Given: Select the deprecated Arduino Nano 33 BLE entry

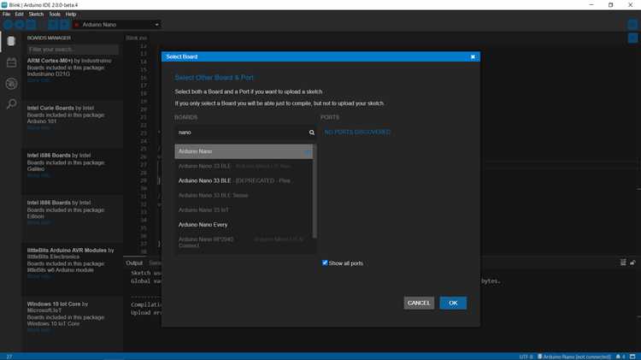Looking at the screenshot, I should point(244,180).
